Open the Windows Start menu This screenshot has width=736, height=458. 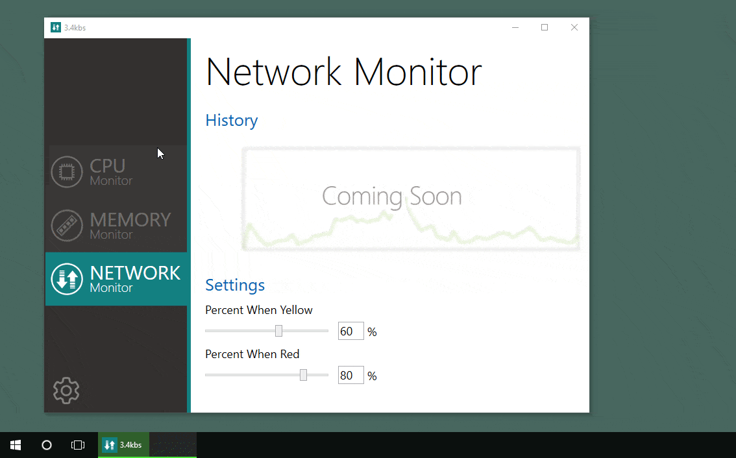[x=16, y=445]
